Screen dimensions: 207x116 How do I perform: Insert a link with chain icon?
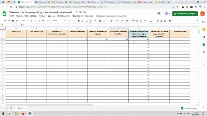pos(134,21)
